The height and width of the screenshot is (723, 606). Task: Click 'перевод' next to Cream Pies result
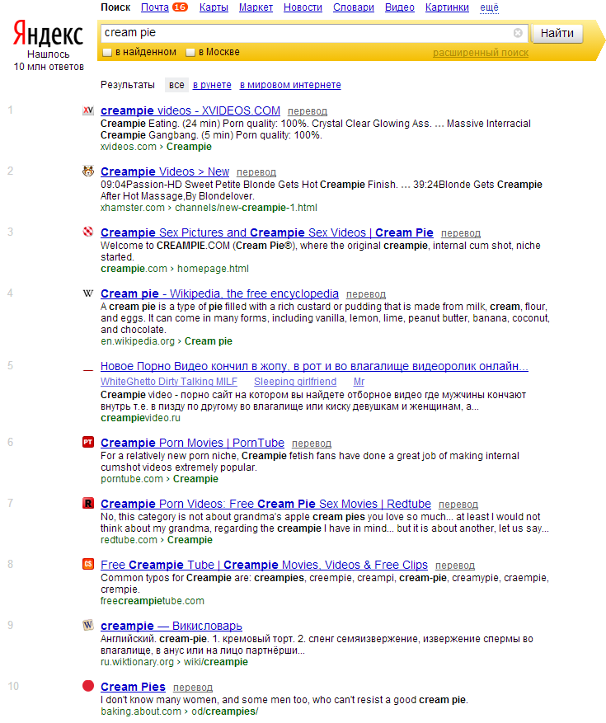coord(193,687)
